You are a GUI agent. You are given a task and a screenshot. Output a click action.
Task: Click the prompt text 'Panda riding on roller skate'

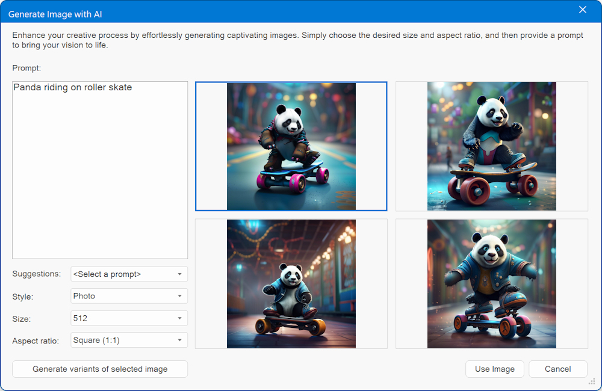click(x=72, y=88)
